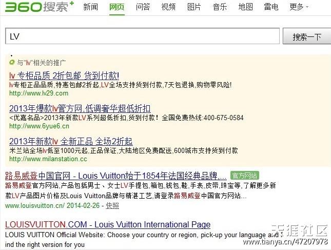331x250 pixels.
Task: Click description 路易威登官方网站,产品包括男士
Action: (52, 186)
